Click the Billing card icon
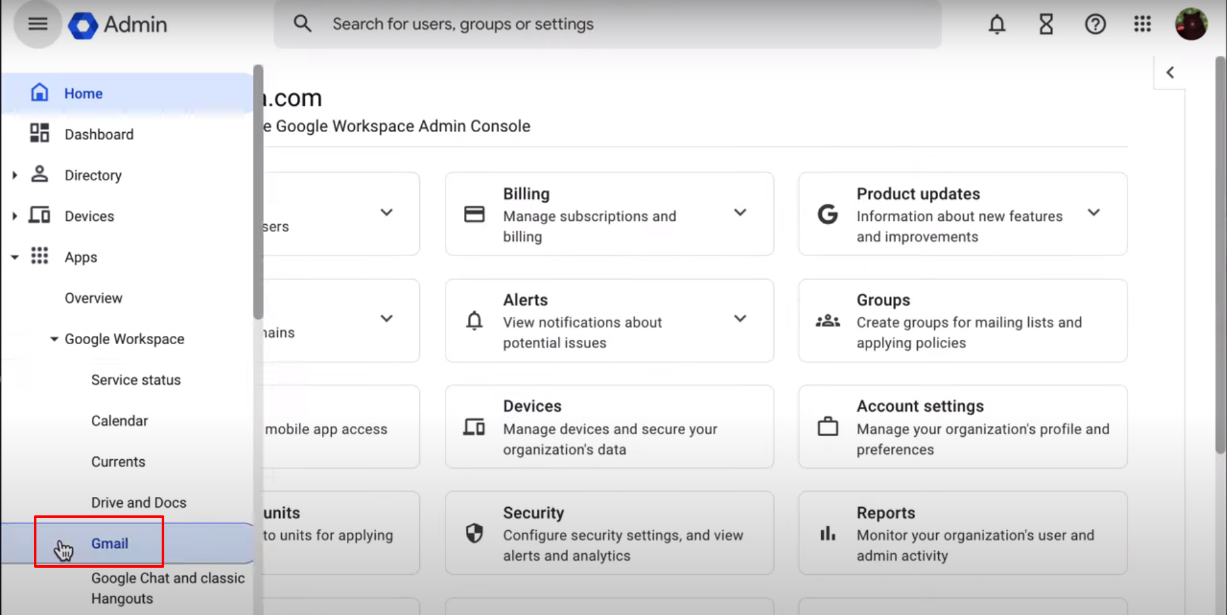Viewport: 1227px width, 615px height. tap(474, 213)
